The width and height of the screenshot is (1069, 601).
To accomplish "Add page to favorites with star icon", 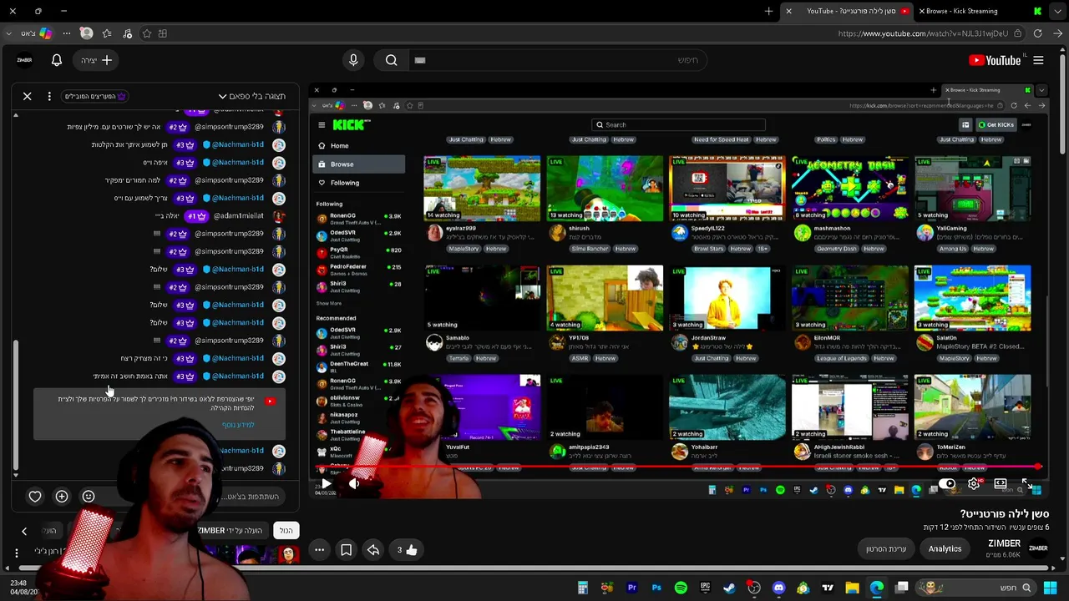I will [x=147, y=33].
